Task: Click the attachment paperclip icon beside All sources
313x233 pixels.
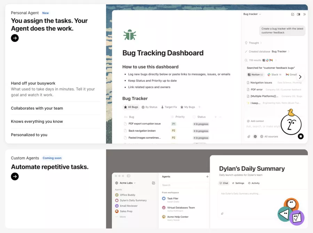Action: (x=249, y=137)
